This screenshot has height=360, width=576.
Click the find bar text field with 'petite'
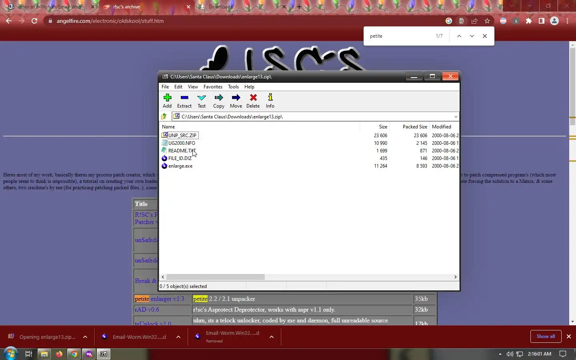[400, 36]
